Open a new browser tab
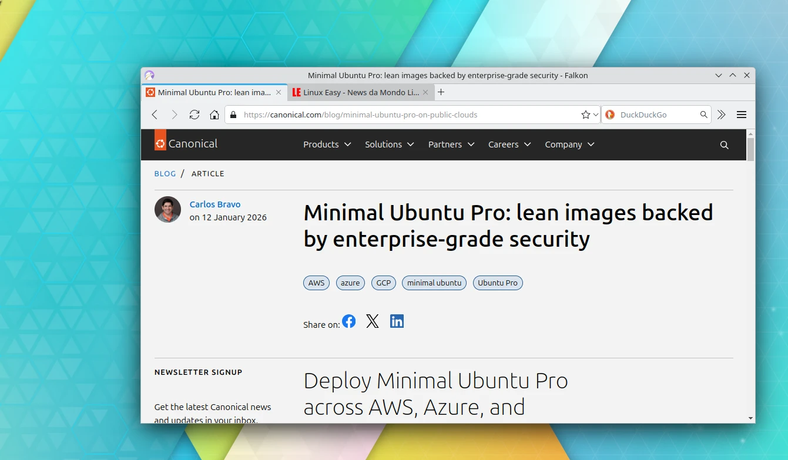The height and width of the screenshot is (460, 788). tap(441, 92)
